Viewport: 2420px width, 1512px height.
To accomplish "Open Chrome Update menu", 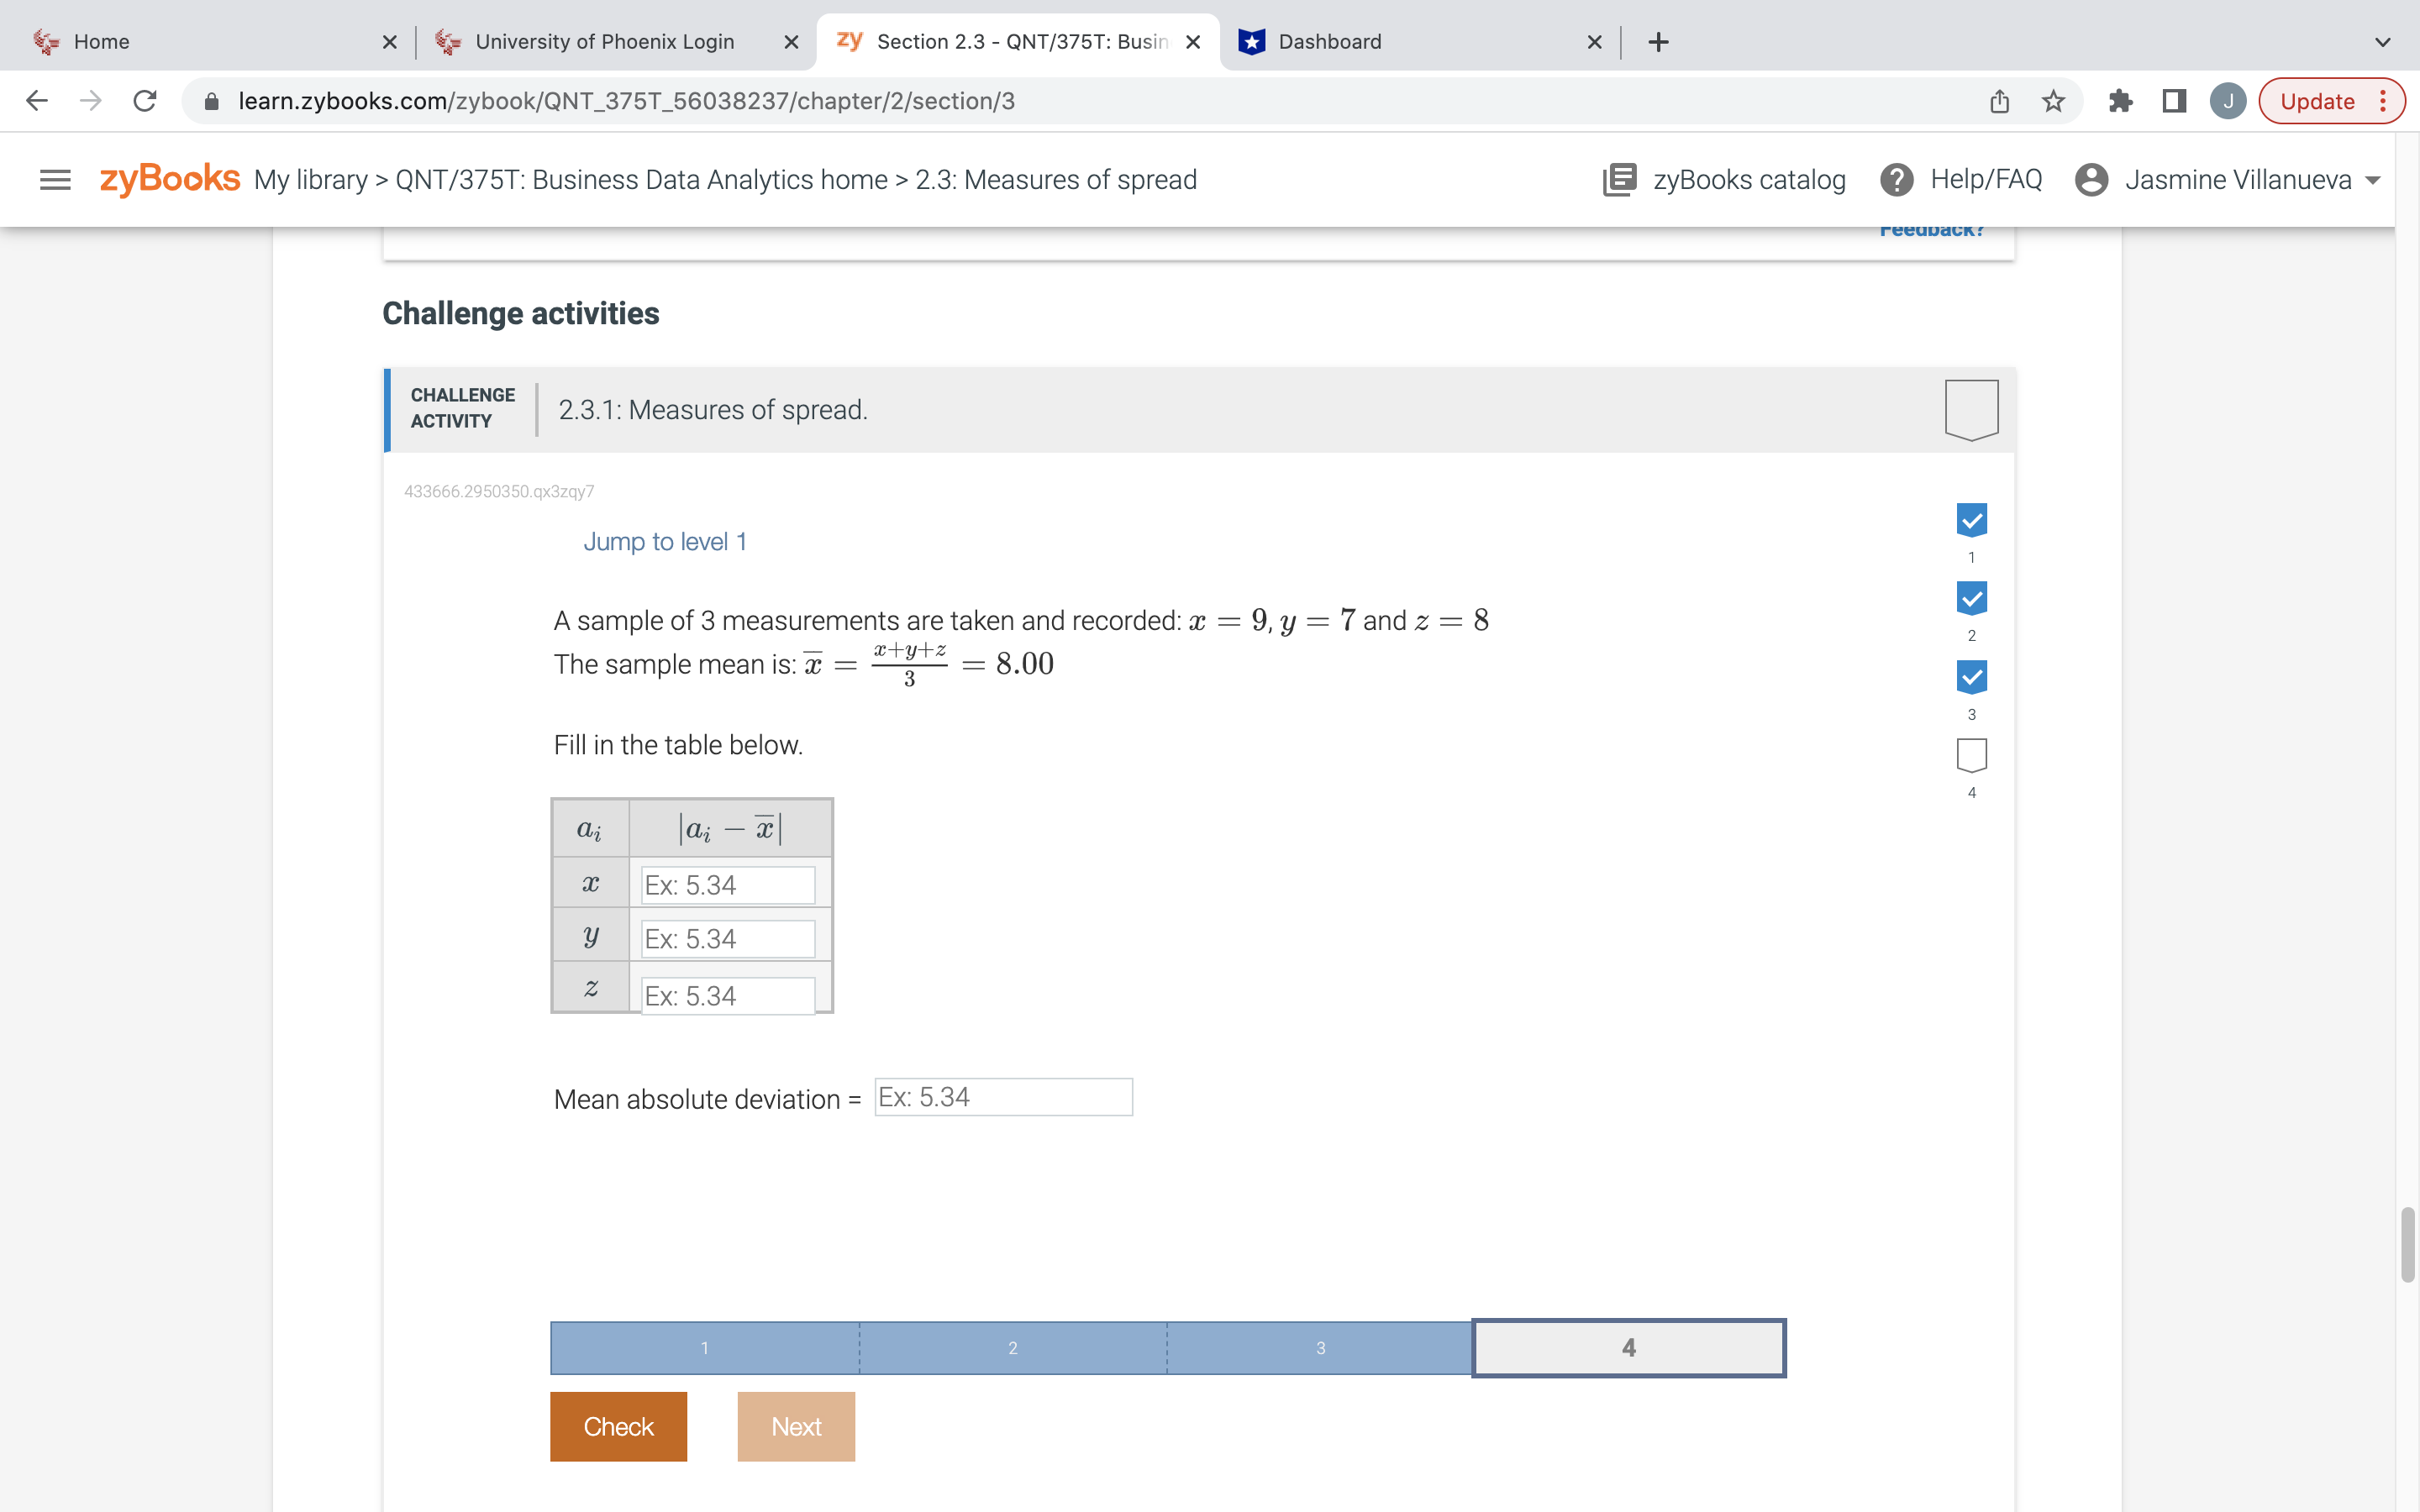I will coord(2330,101).
